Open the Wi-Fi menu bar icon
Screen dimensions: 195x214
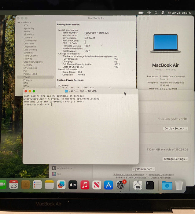[149, 13]
